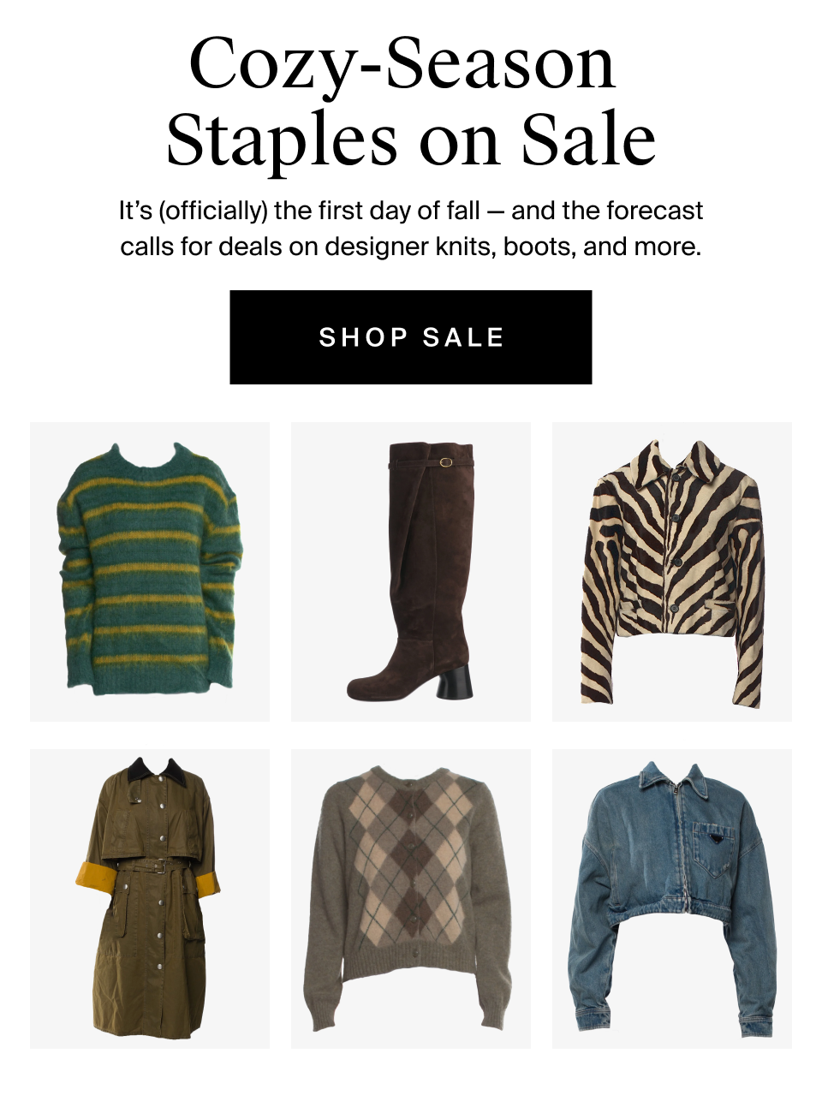Click the first day of fall subtext
This screenshot has width=822, height=1107.
(410, 228)
